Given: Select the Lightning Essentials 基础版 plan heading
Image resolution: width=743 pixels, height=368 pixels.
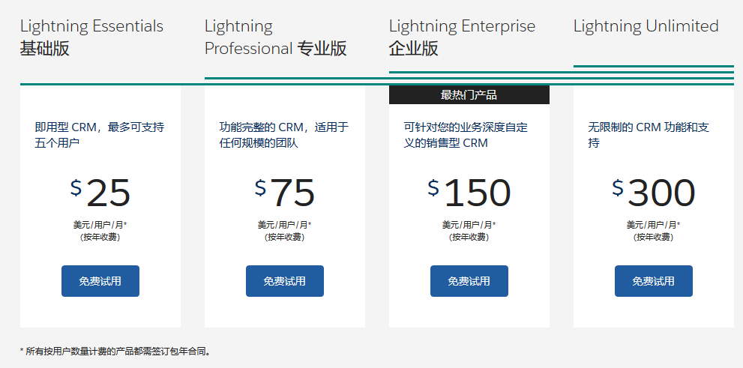Looking at the screenshot, I should (x=91, y=37).
